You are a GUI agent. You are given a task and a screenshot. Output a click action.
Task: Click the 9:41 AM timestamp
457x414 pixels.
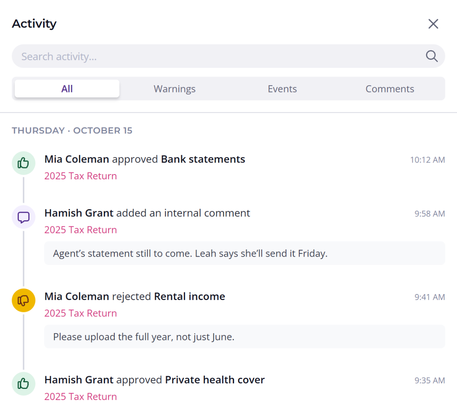(x=430, y=297)
